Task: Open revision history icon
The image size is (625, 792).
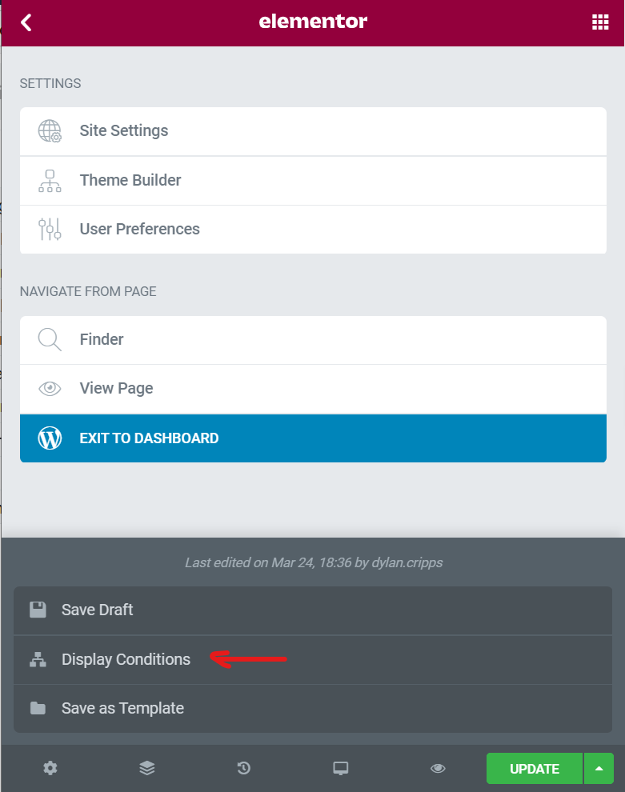Action: [x=244, y=768]
